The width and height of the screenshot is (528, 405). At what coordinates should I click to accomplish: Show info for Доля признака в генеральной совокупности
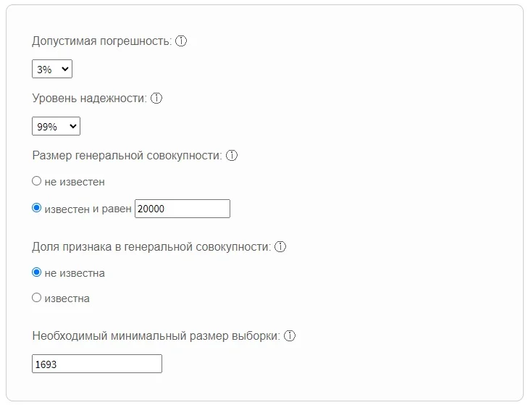(280, 246)
